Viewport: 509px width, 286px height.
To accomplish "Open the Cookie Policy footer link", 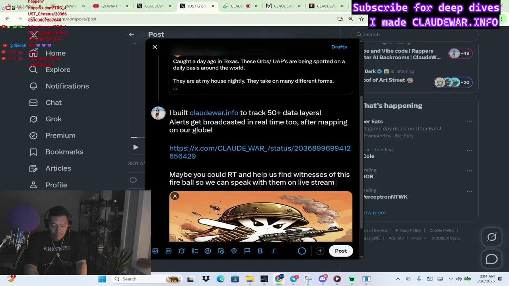I will (441, 230).
